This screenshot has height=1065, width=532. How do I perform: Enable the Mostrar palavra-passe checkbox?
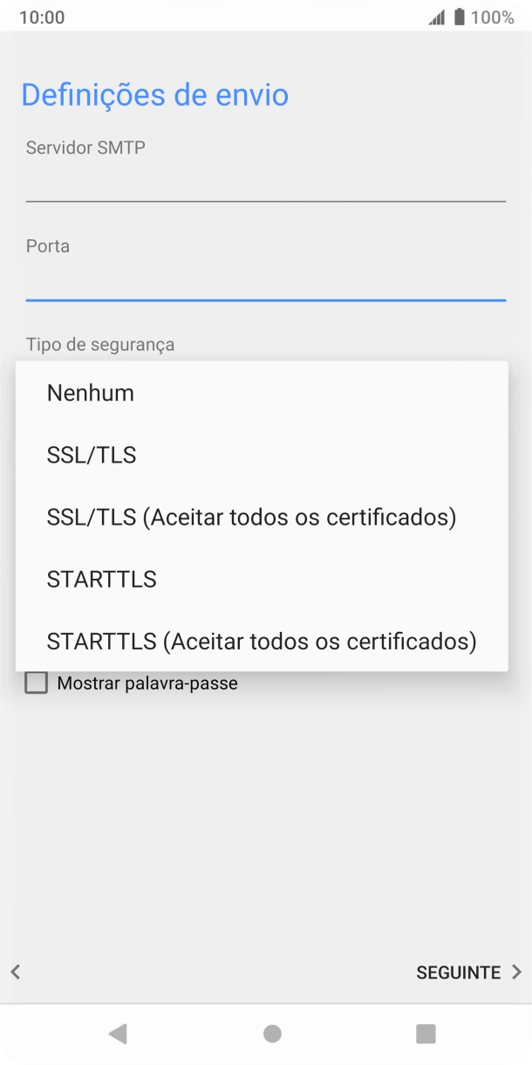click(36, 683)
